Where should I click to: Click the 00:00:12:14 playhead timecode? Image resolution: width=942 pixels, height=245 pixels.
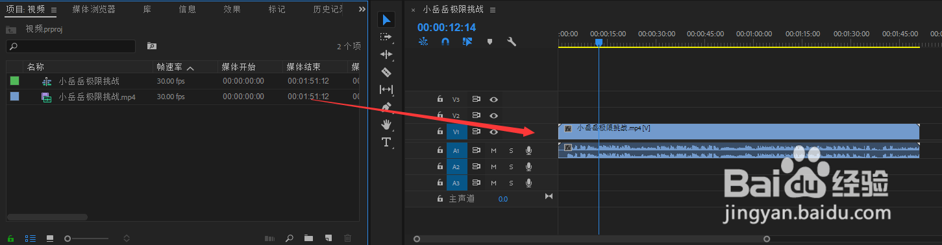point(447,27)
